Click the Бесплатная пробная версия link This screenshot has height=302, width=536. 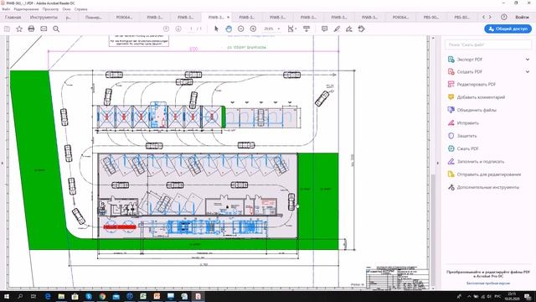[488, 284]
